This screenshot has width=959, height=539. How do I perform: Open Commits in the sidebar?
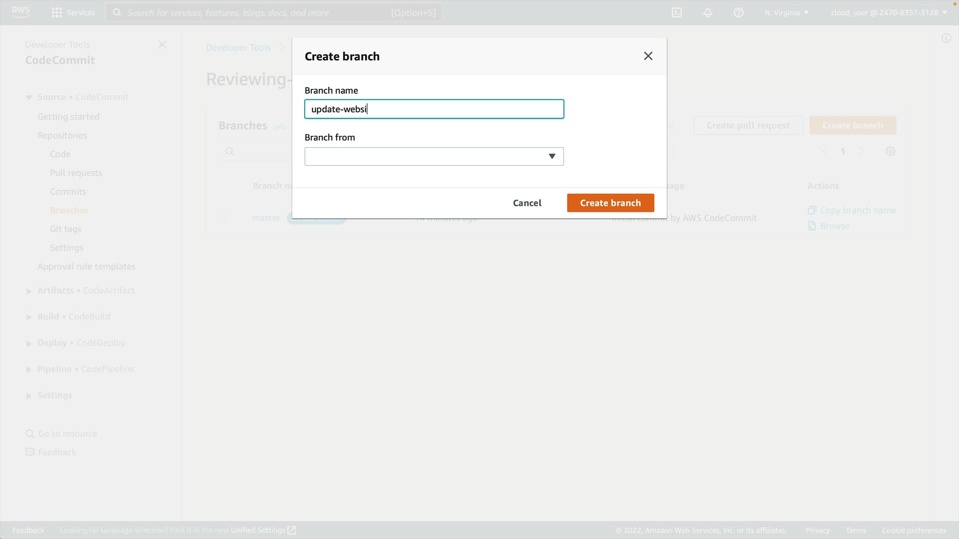[x=68, y=192]
